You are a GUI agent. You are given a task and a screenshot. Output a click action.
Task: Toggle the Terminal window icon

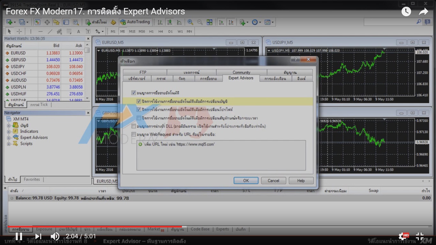coord(66,22)
